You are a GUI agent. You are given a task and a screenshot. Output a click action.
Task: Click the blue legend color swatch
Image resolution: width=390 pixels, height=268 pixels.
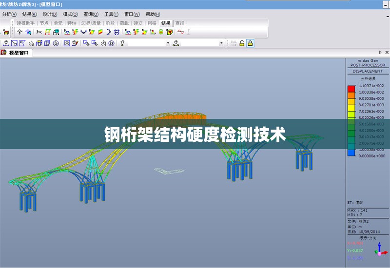click(x=351, y=153)
